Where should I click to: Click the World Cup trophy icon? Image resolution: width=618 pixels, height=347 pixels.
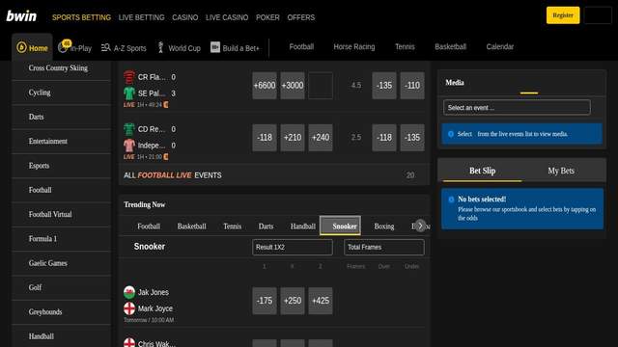pos(160,47)
